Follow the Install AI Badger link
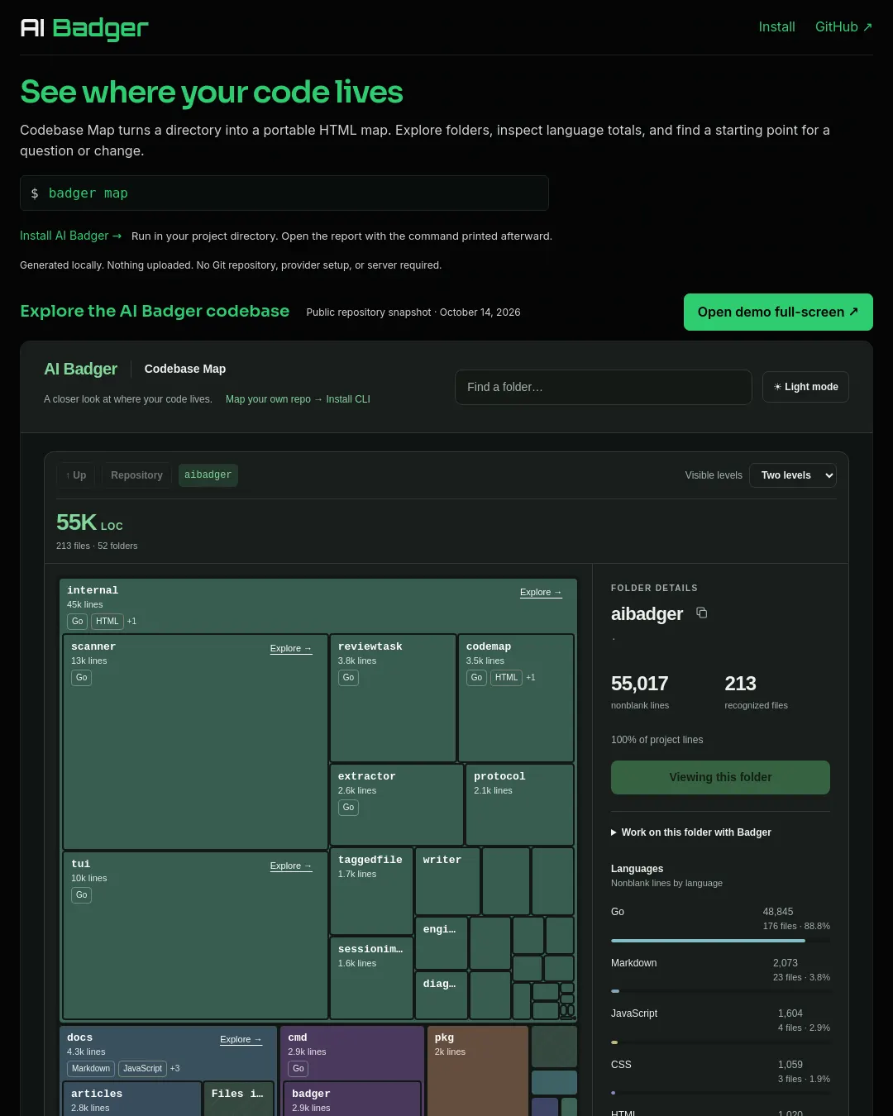This screenshot has width=893, height=1116. click(x=71, y=236)
